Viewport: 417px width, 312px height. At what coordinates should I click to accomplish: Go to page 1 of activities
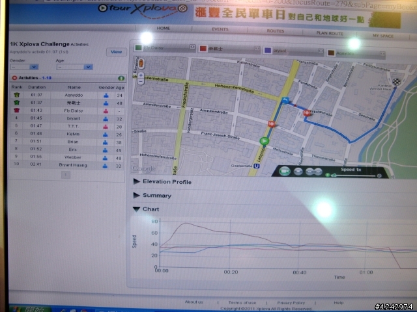(x=66, y=175)
